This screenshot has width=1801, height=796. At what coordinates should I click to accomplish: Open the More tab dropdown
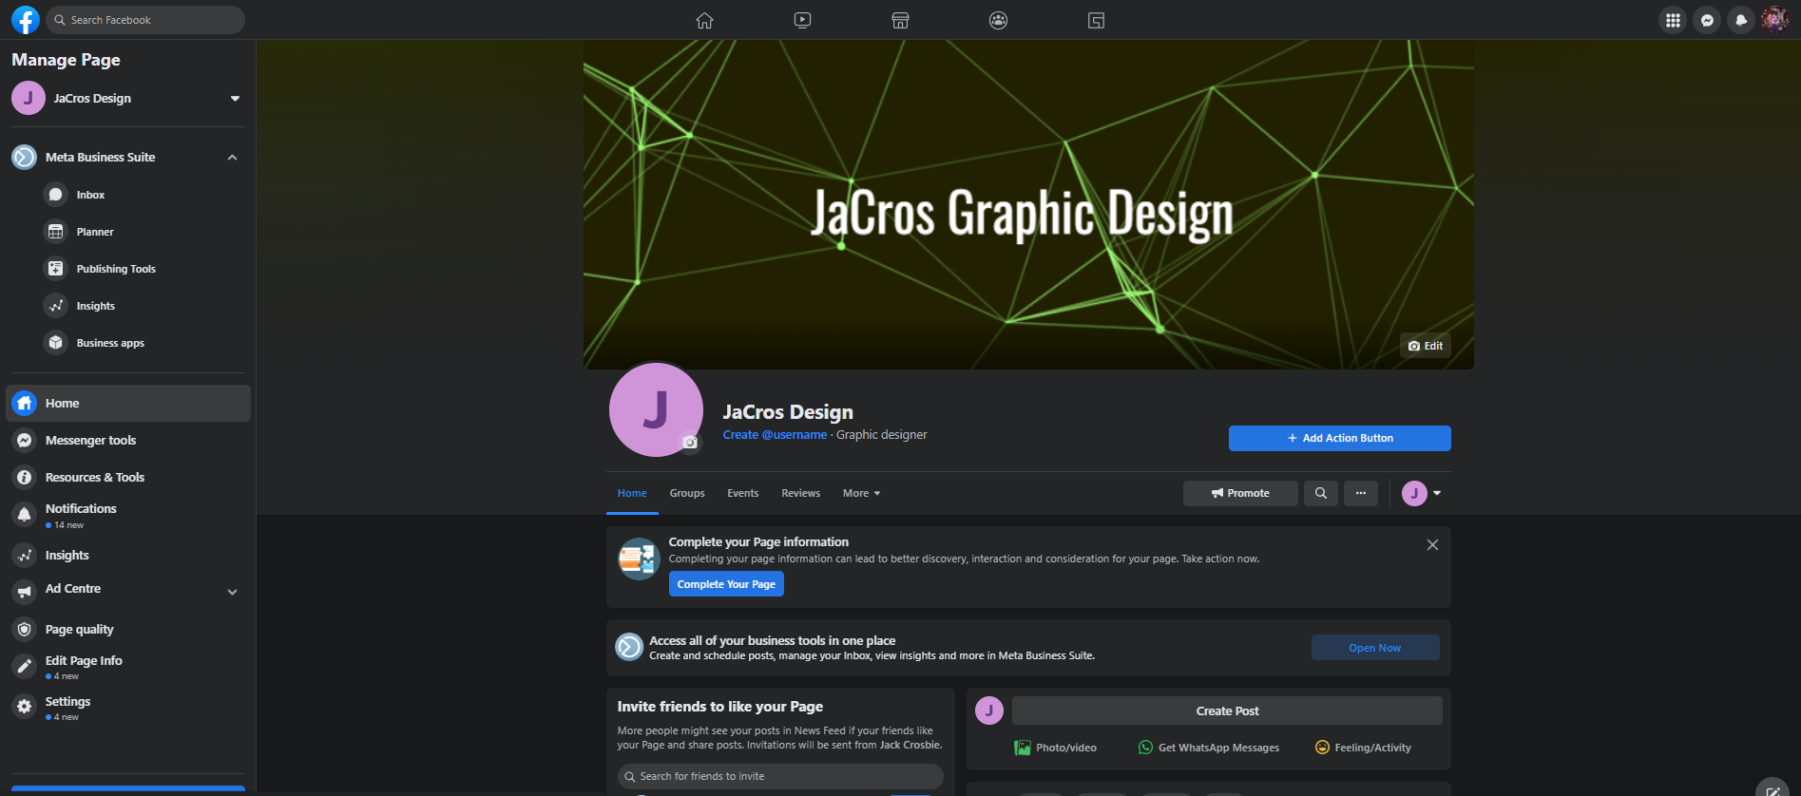coord(861,493)
